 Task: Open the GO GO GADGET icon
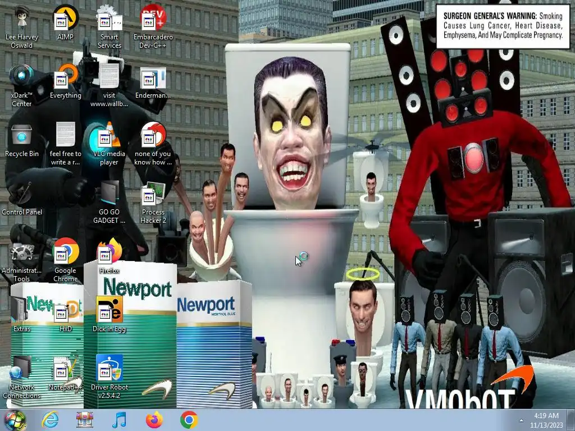(109, 202)
